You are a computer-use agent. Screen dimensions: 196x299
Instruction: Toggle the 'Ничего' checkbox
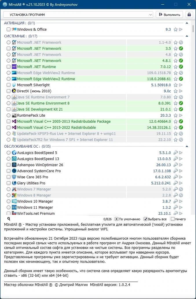click(173, 219)
